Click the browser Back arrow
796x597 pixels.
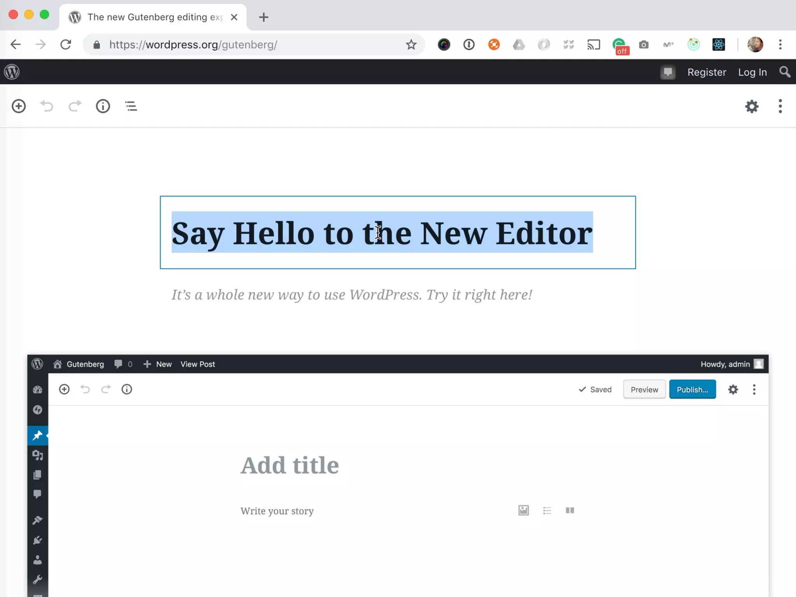tap(16, 44)
